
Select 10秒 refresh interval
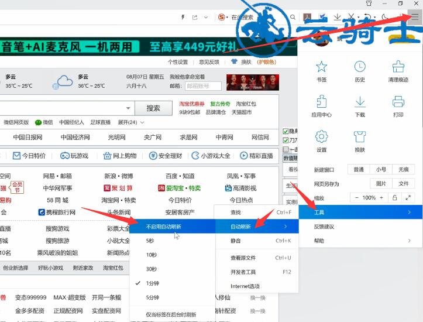[172, 255]
